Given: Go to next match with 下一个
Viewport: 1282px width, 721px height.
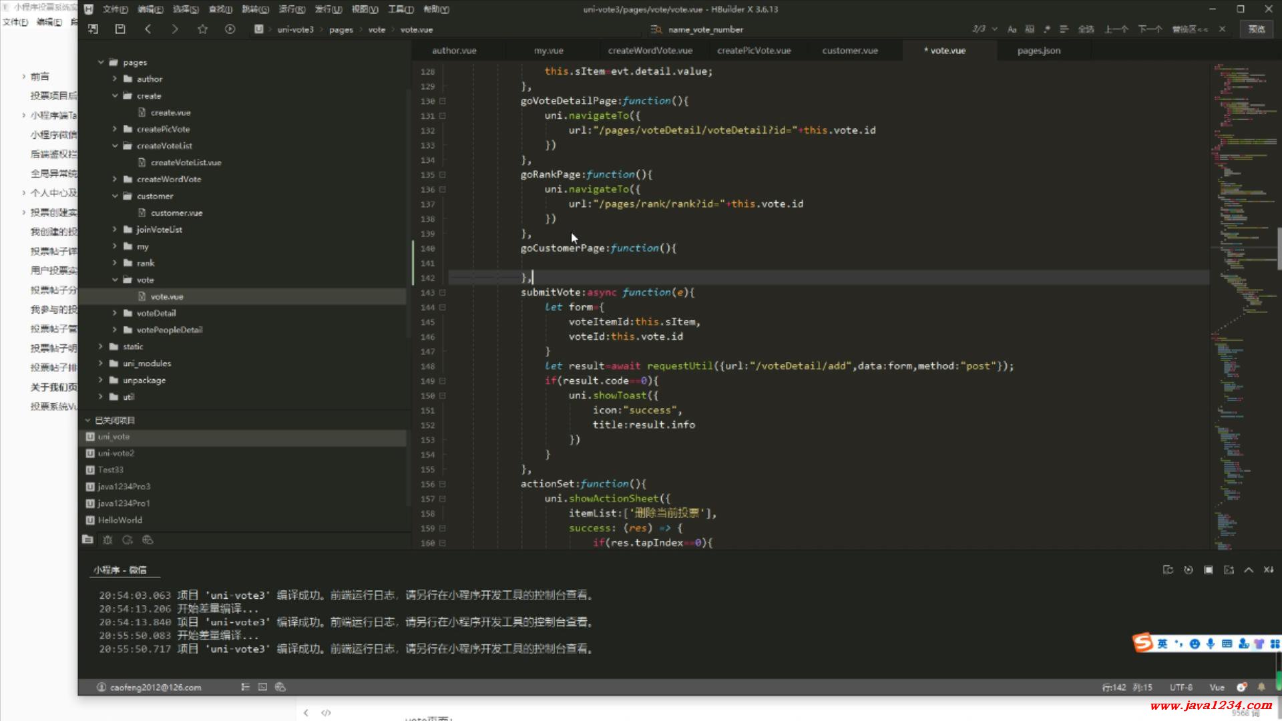Looking at the screenshot, I should pyautogui.click(x=1150, y=29).
